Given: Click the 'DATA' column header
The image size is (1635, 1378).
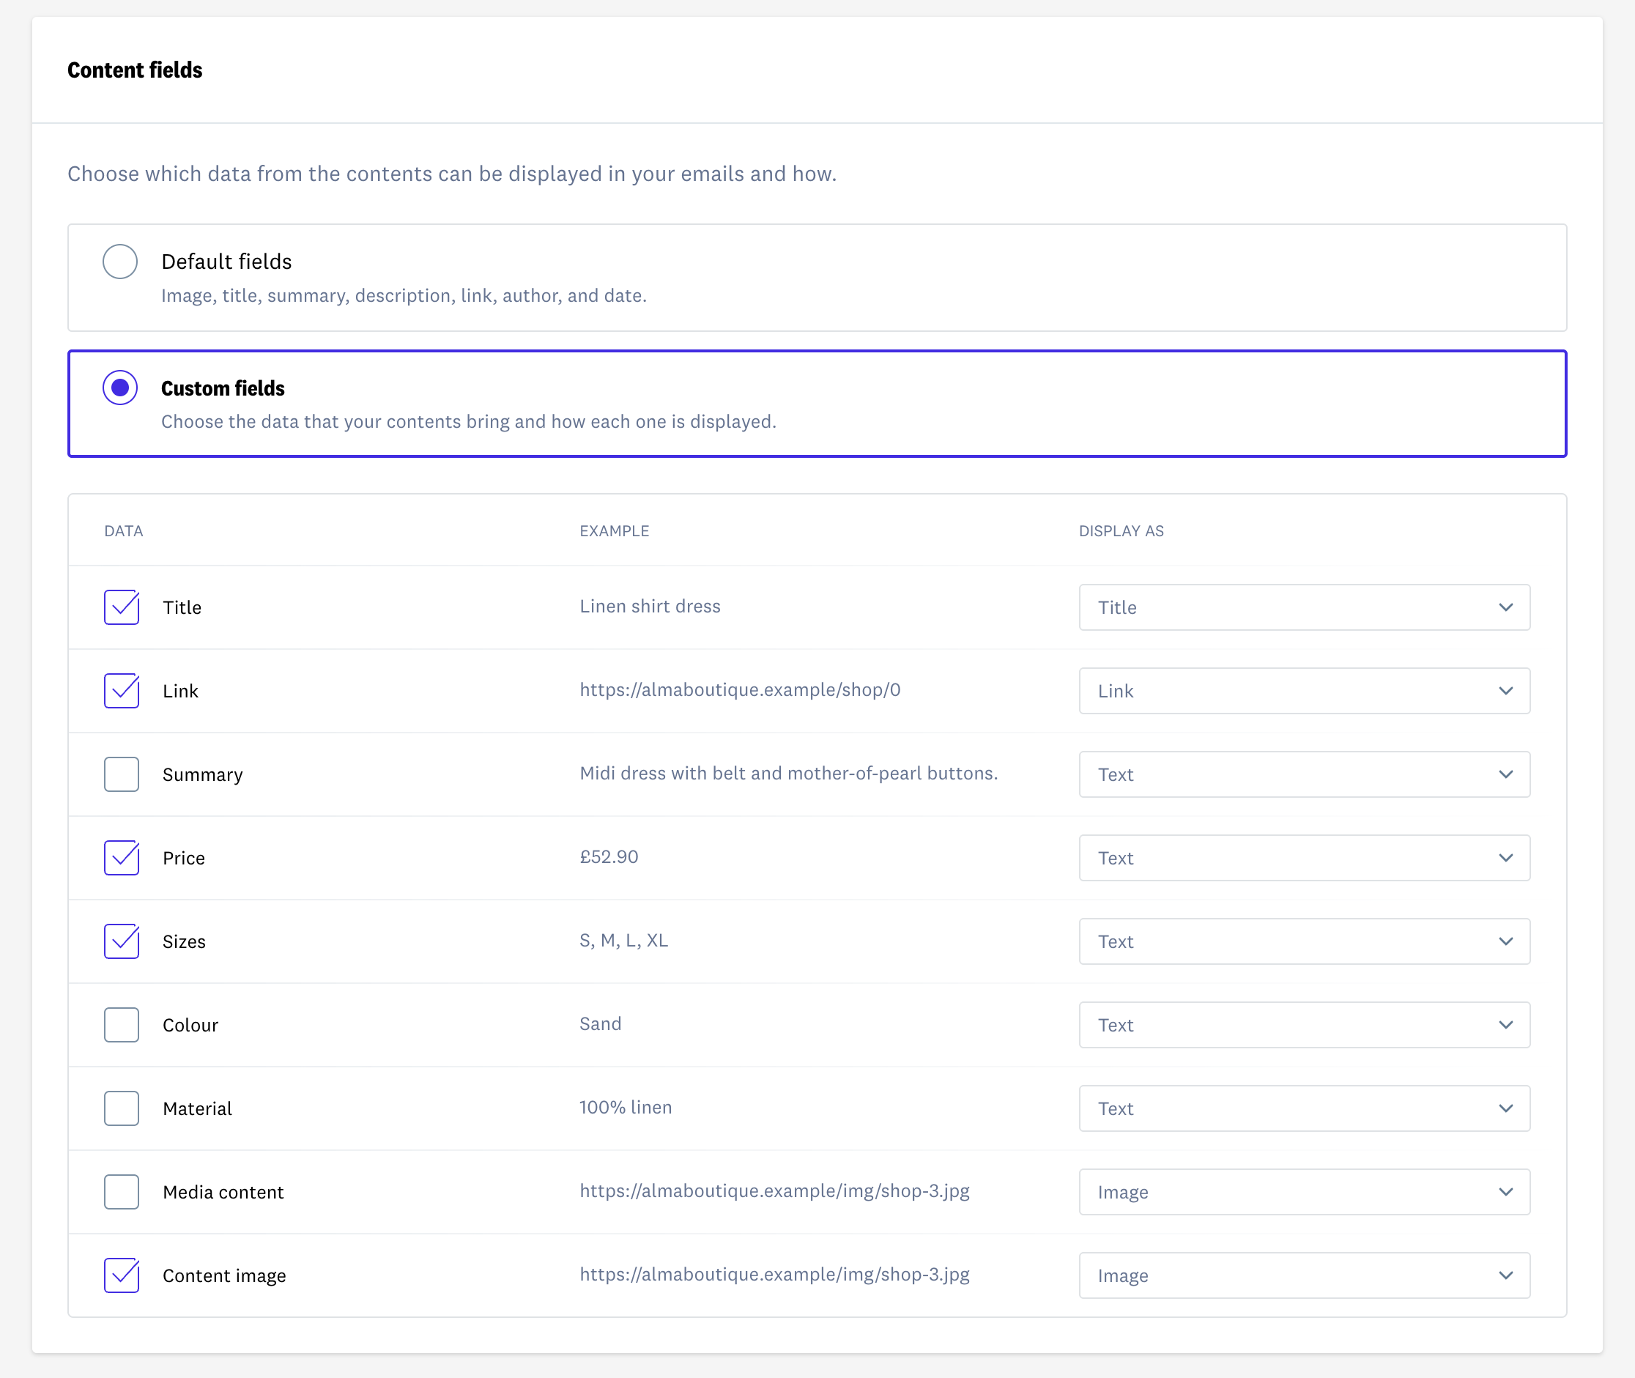Looking at the screenshot, I should pos(123,531).
